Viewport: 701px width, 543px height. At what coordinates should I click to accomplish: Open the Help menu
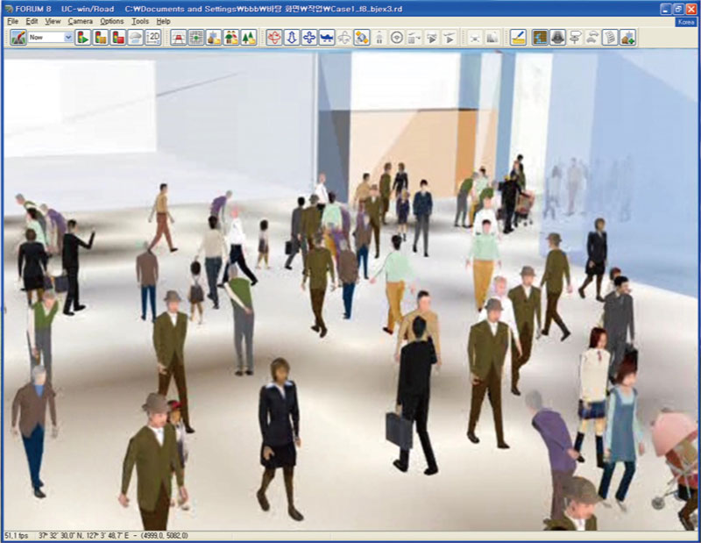click(x=163, y=21)
